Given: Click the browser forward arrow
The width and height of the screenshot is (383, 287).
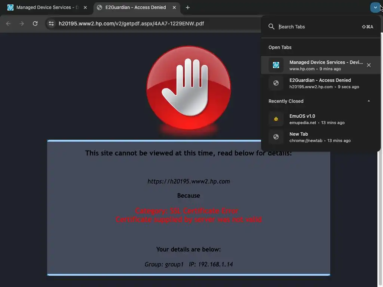Looking at the screenshot, I should (x=22, y=24).
